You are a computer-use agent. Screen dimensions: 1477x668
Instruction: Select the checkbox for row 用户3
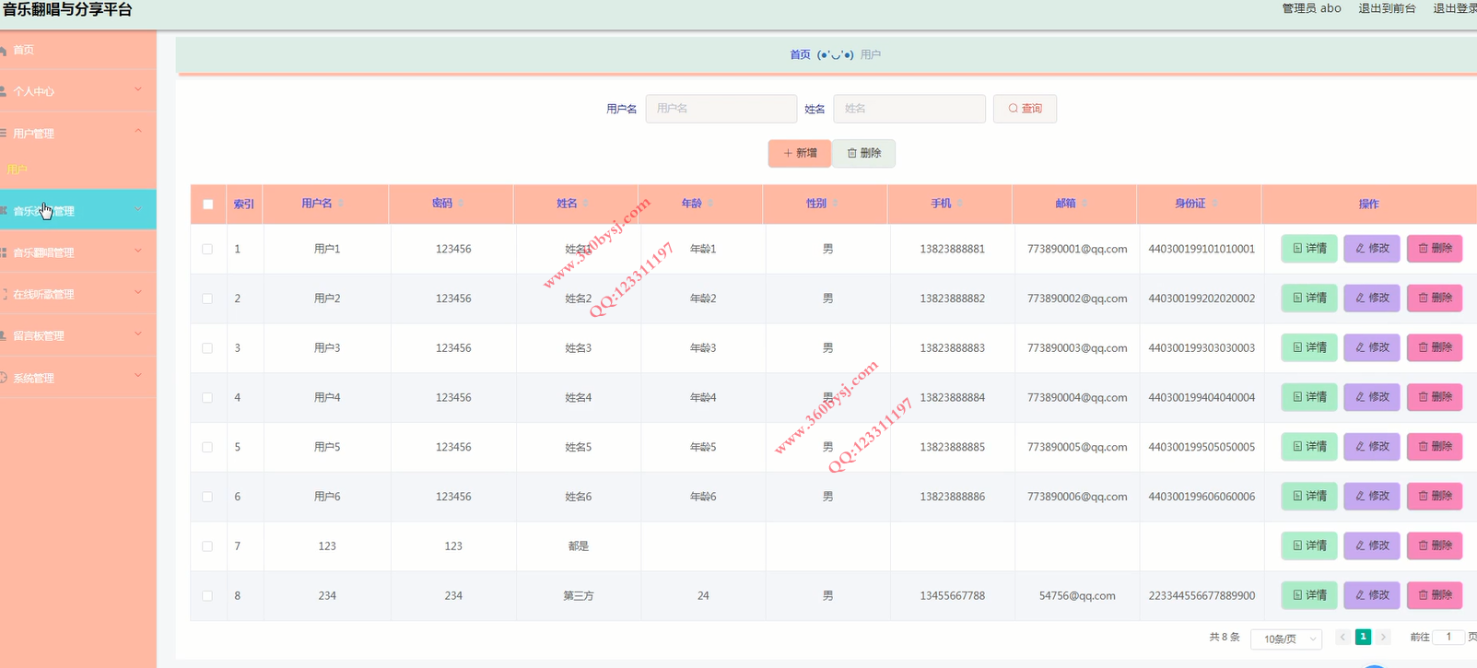pos(207,348)
